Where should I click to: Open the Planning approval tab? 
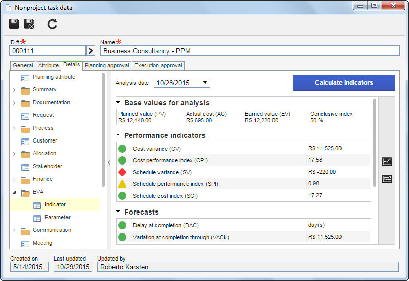[107, 65]
